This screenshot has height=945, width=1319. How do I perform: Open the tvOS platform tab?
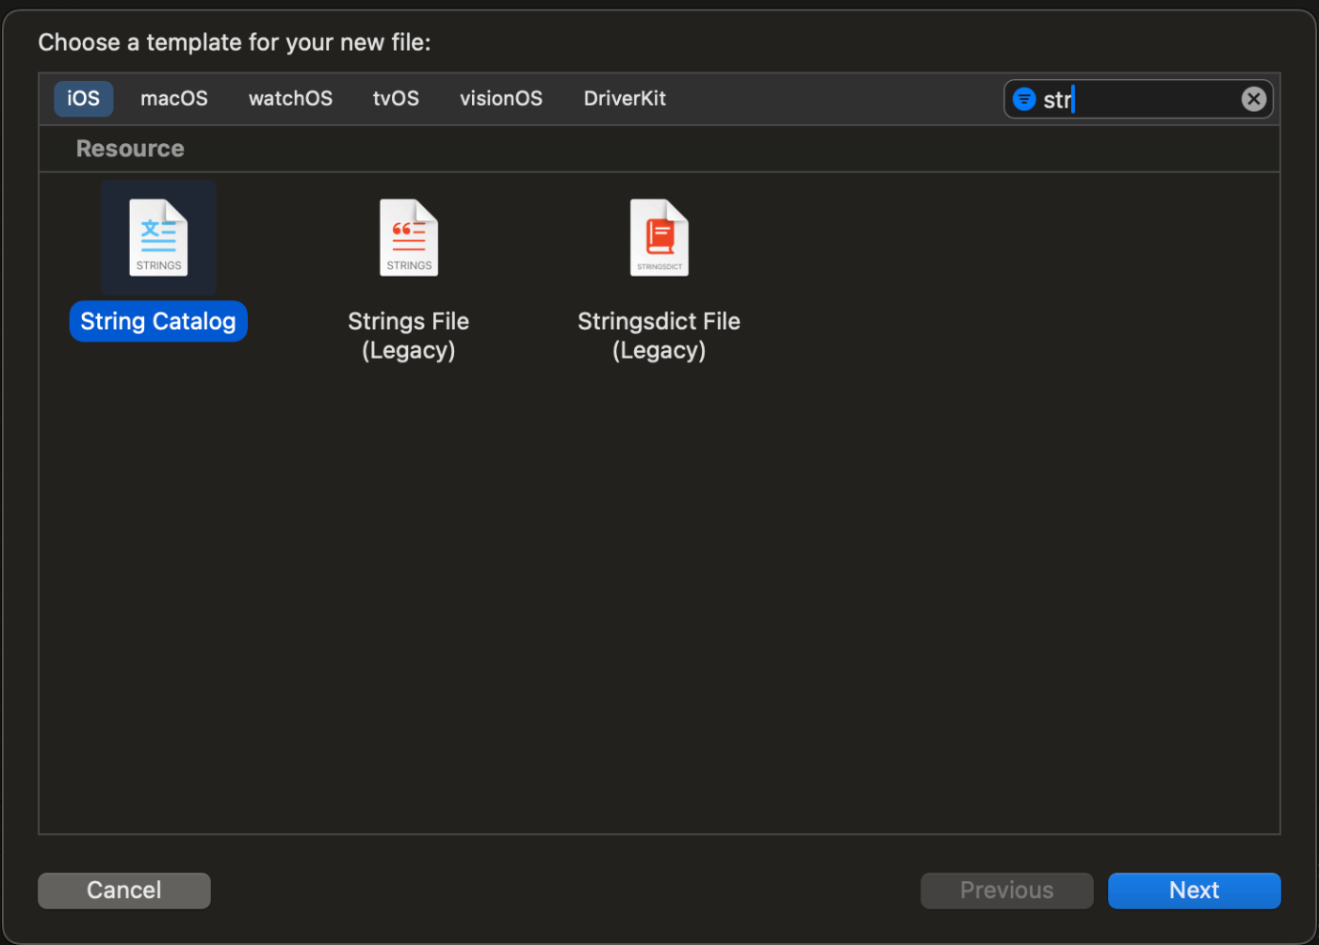tap(396, 99)
